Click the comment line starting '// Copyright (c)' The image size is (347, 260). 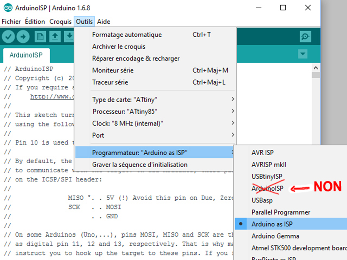[x=39, y=78]
